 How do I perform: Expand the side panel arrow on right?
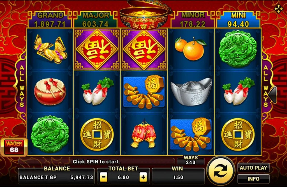point(274,95)
